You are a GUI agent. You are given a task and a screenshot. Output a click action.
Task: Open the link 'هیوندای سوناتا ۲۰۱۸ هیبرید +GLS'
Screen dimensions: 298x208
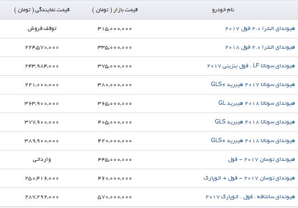pyautogui.click(x=253, y=141)
